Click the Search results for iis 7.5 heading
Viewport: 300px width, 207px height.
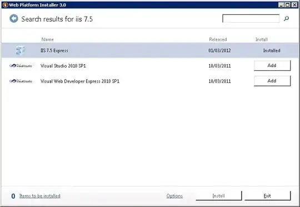[x=57, y=19]
